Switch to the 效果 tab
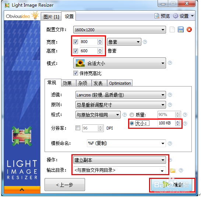Viewport: 201px width, 198px height. coord(67,83)
